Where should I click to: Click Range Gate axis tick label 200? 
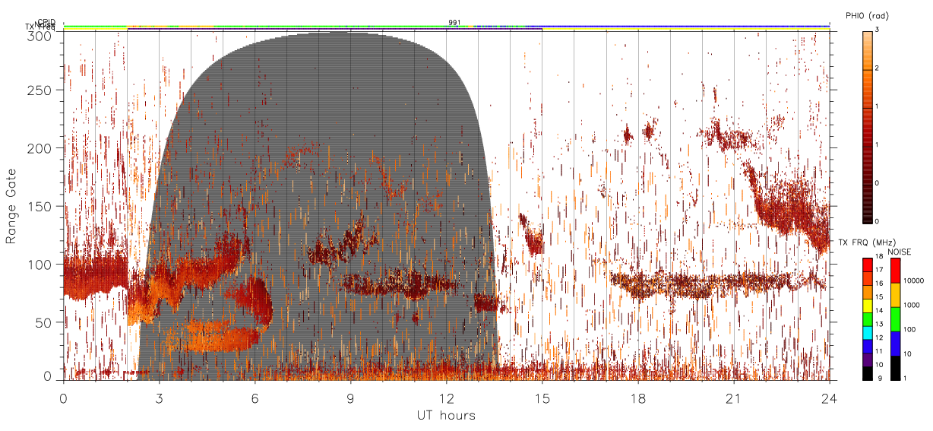click(x=40, y=149)
